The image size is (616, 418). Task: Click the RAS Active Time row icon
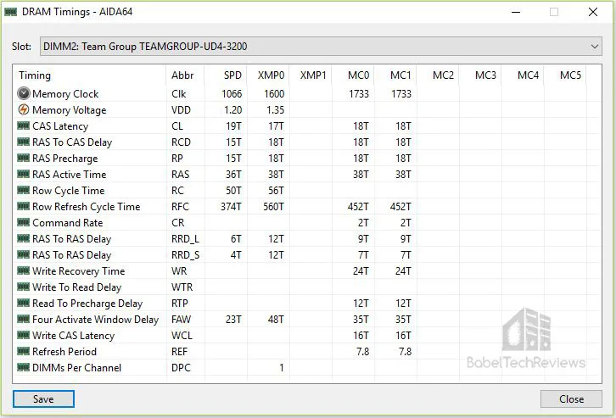pos(24,174)
